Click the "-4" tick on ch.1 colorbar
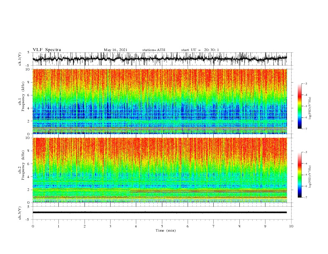This screenshot has width=328, height=254. click(x=306, y=95)
